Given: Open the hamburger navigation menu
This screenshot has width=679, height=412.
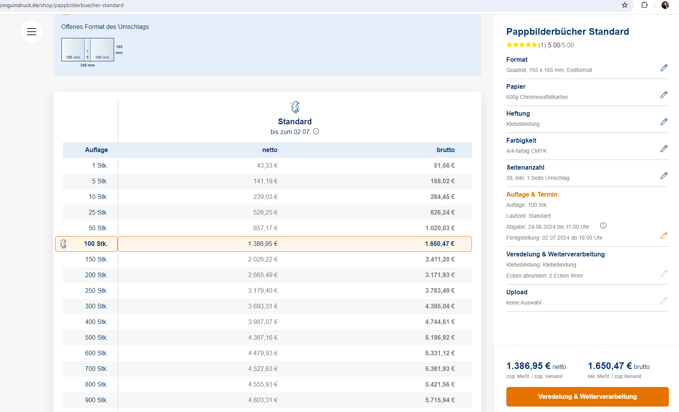Looking at the screenshot, I should point(32,32).
